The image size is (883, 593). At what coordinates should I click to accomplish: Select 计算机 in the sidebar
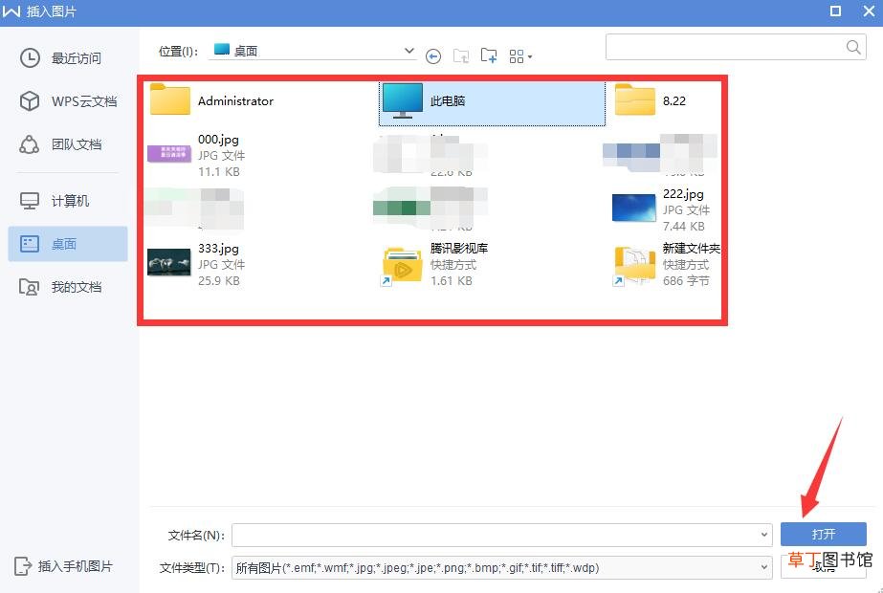[55, 201]
